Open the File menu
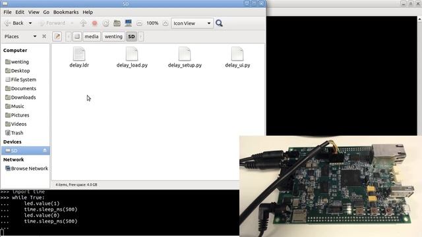Screen dimensions: 422x237 pyautogui.click(x=7, y=12)
